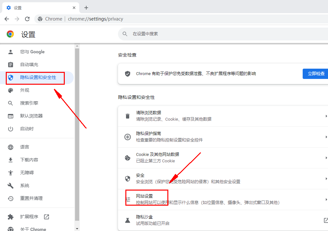Click the sidebar scrollbar thumb

pos(77,134)
